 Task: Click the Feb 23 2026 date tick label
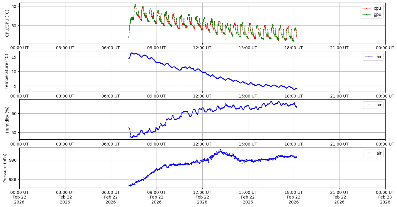point(385,197)
